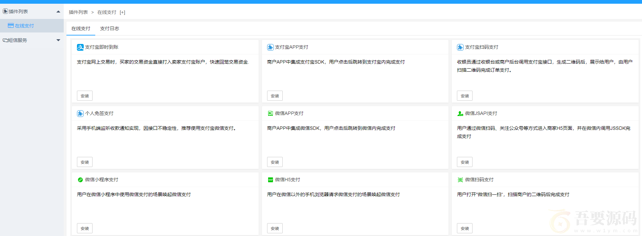Click the green icon beside 微信APP支付
The width and height of the screenshot is (642, 236).
point(270,113)
